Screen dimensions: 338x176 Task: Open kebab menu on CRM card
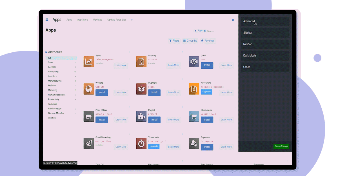[235, 52]
